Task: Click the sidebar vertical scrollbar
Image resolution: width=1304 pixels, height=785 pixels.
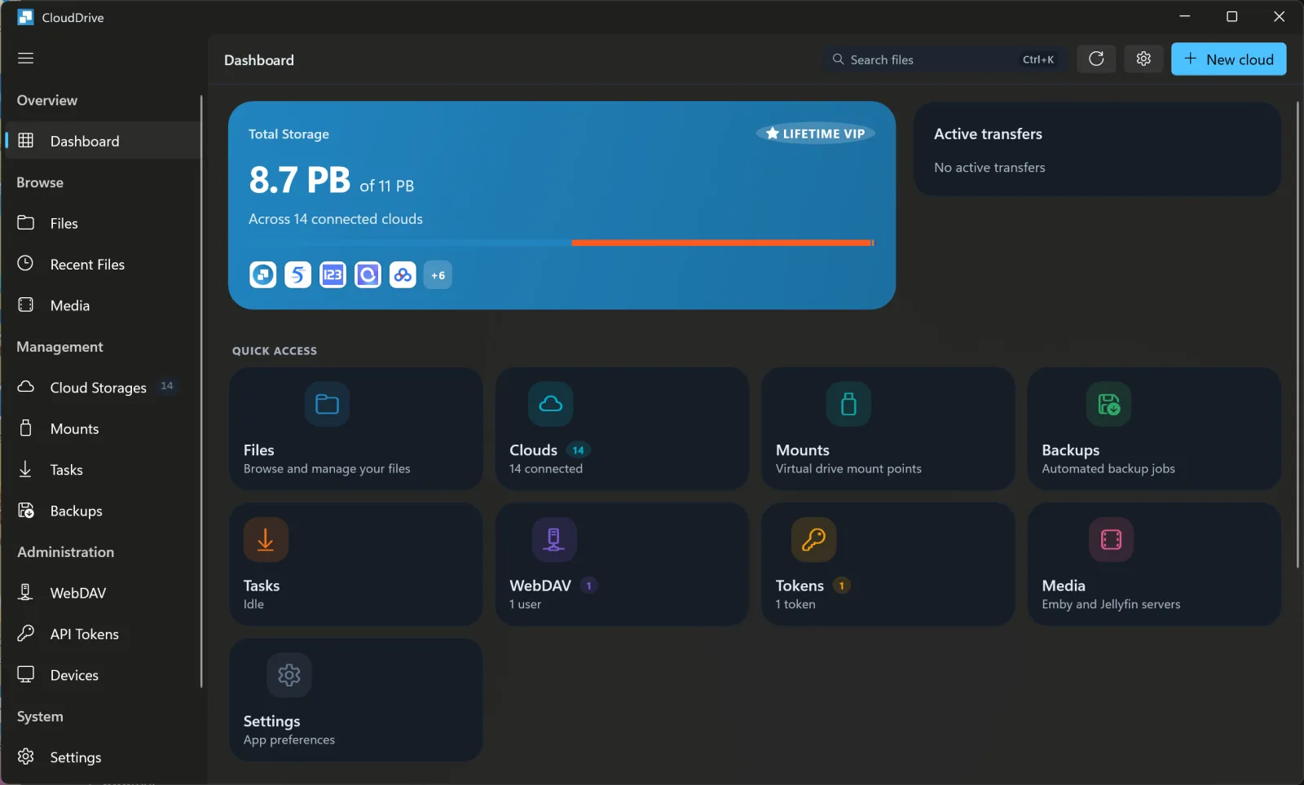Action: click(201, 391)
